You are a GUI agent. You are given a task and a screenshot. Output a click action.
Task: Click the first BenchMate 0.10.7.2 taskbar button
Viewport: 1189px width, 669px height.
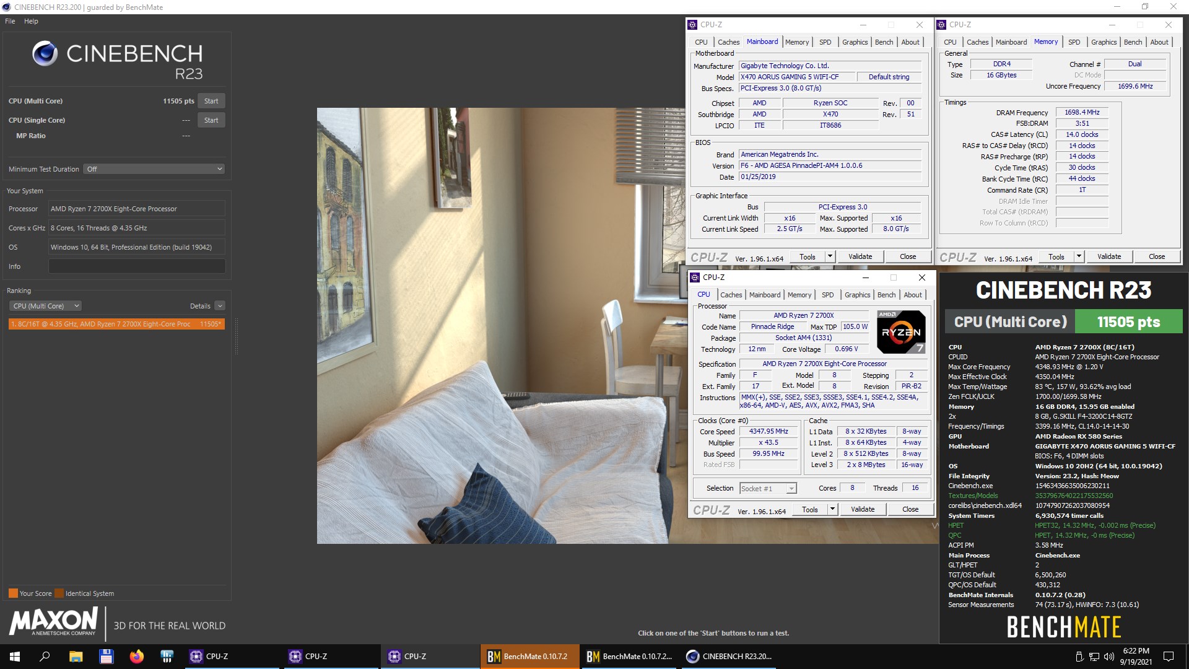[529, 656]
